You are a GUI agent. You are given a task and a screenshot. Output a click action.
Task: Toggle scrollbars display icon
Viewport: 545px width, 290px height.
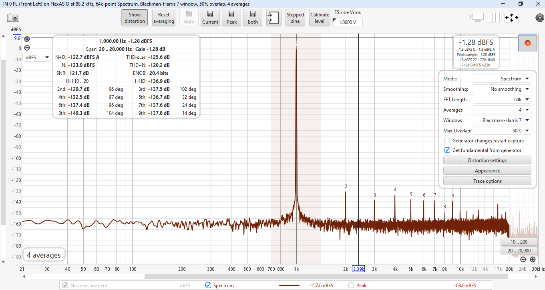[x=477, y=17]
